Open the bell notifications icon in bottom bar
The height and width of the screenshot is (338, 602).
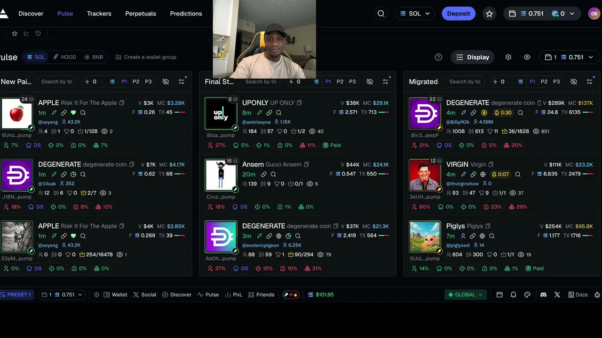click(514, 295)
